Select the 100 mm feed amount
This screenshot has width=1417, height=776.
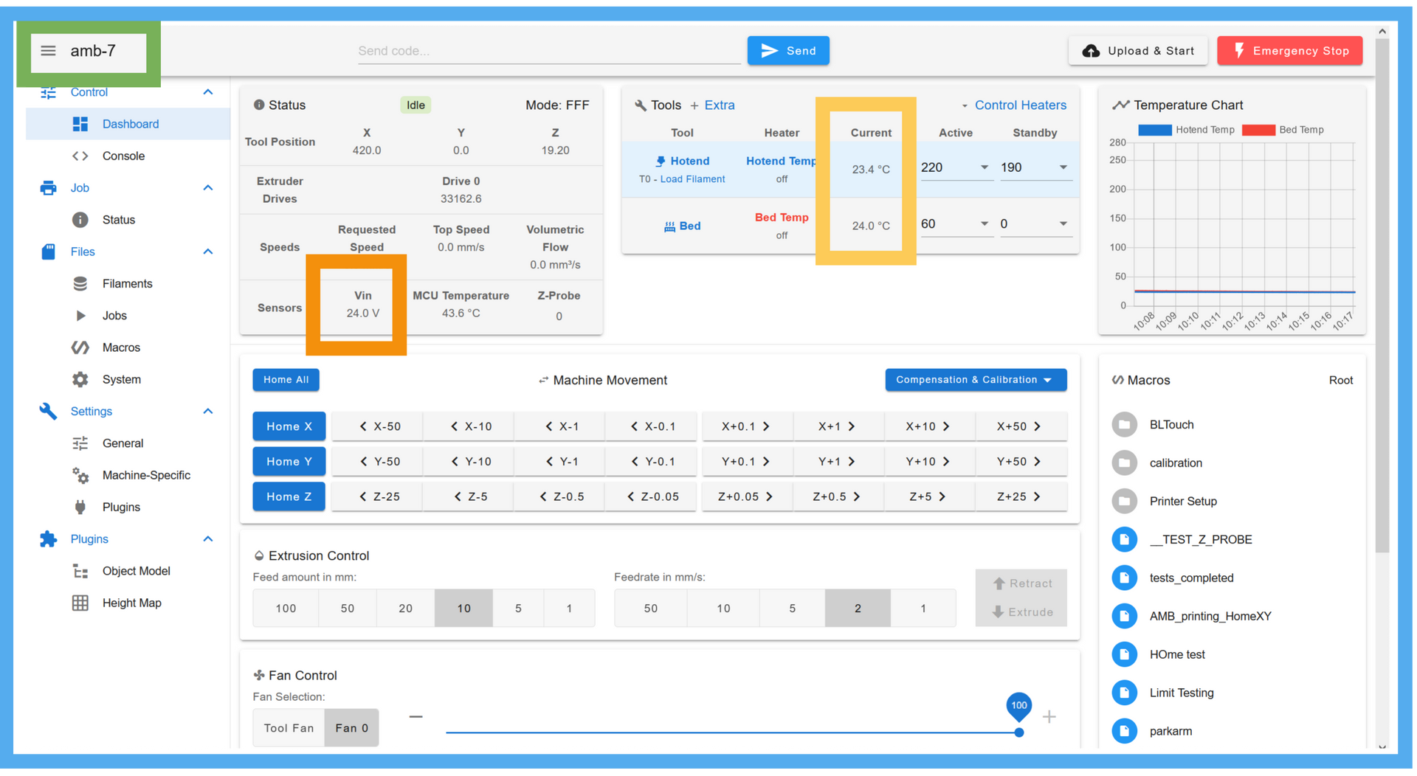point(286,609)
